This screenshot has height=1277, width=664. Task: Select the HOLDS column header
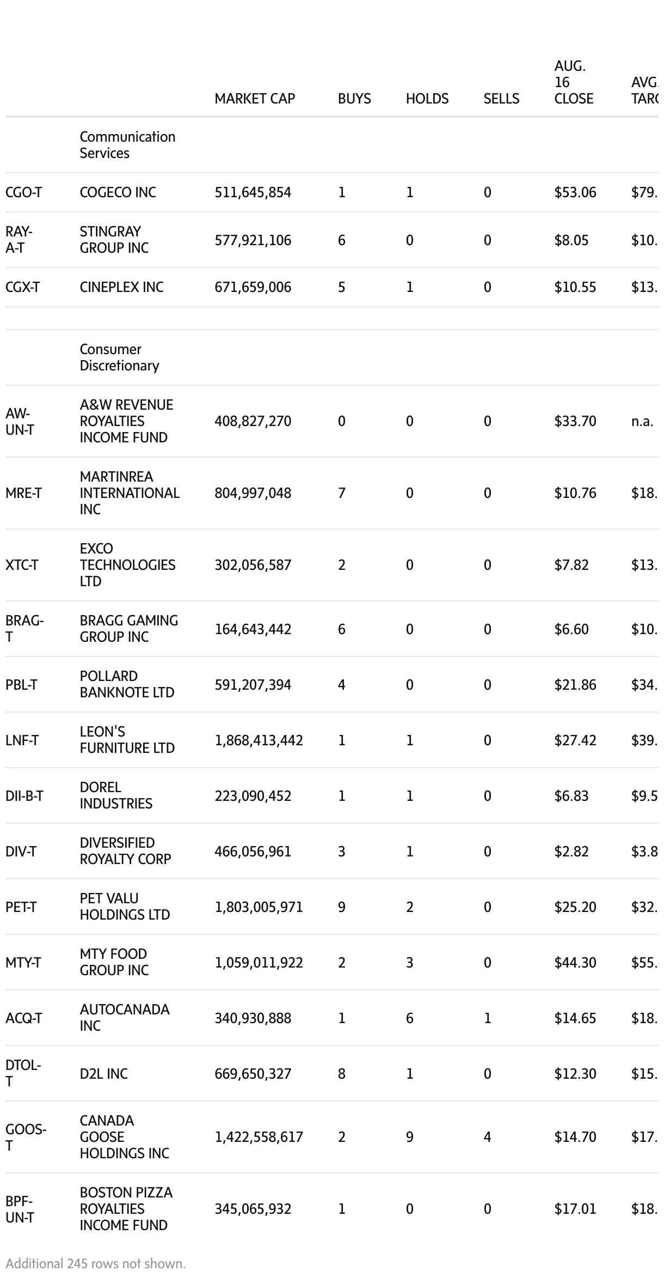point(427,99)
